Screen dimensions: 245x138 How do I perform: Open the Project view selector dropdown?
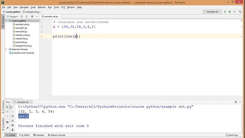[13, 16]
